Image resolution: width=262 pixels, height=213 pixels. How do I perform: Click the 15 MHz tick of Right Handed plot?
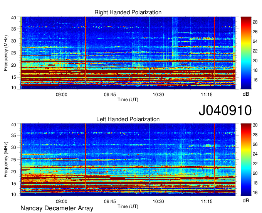pos(13,77)
